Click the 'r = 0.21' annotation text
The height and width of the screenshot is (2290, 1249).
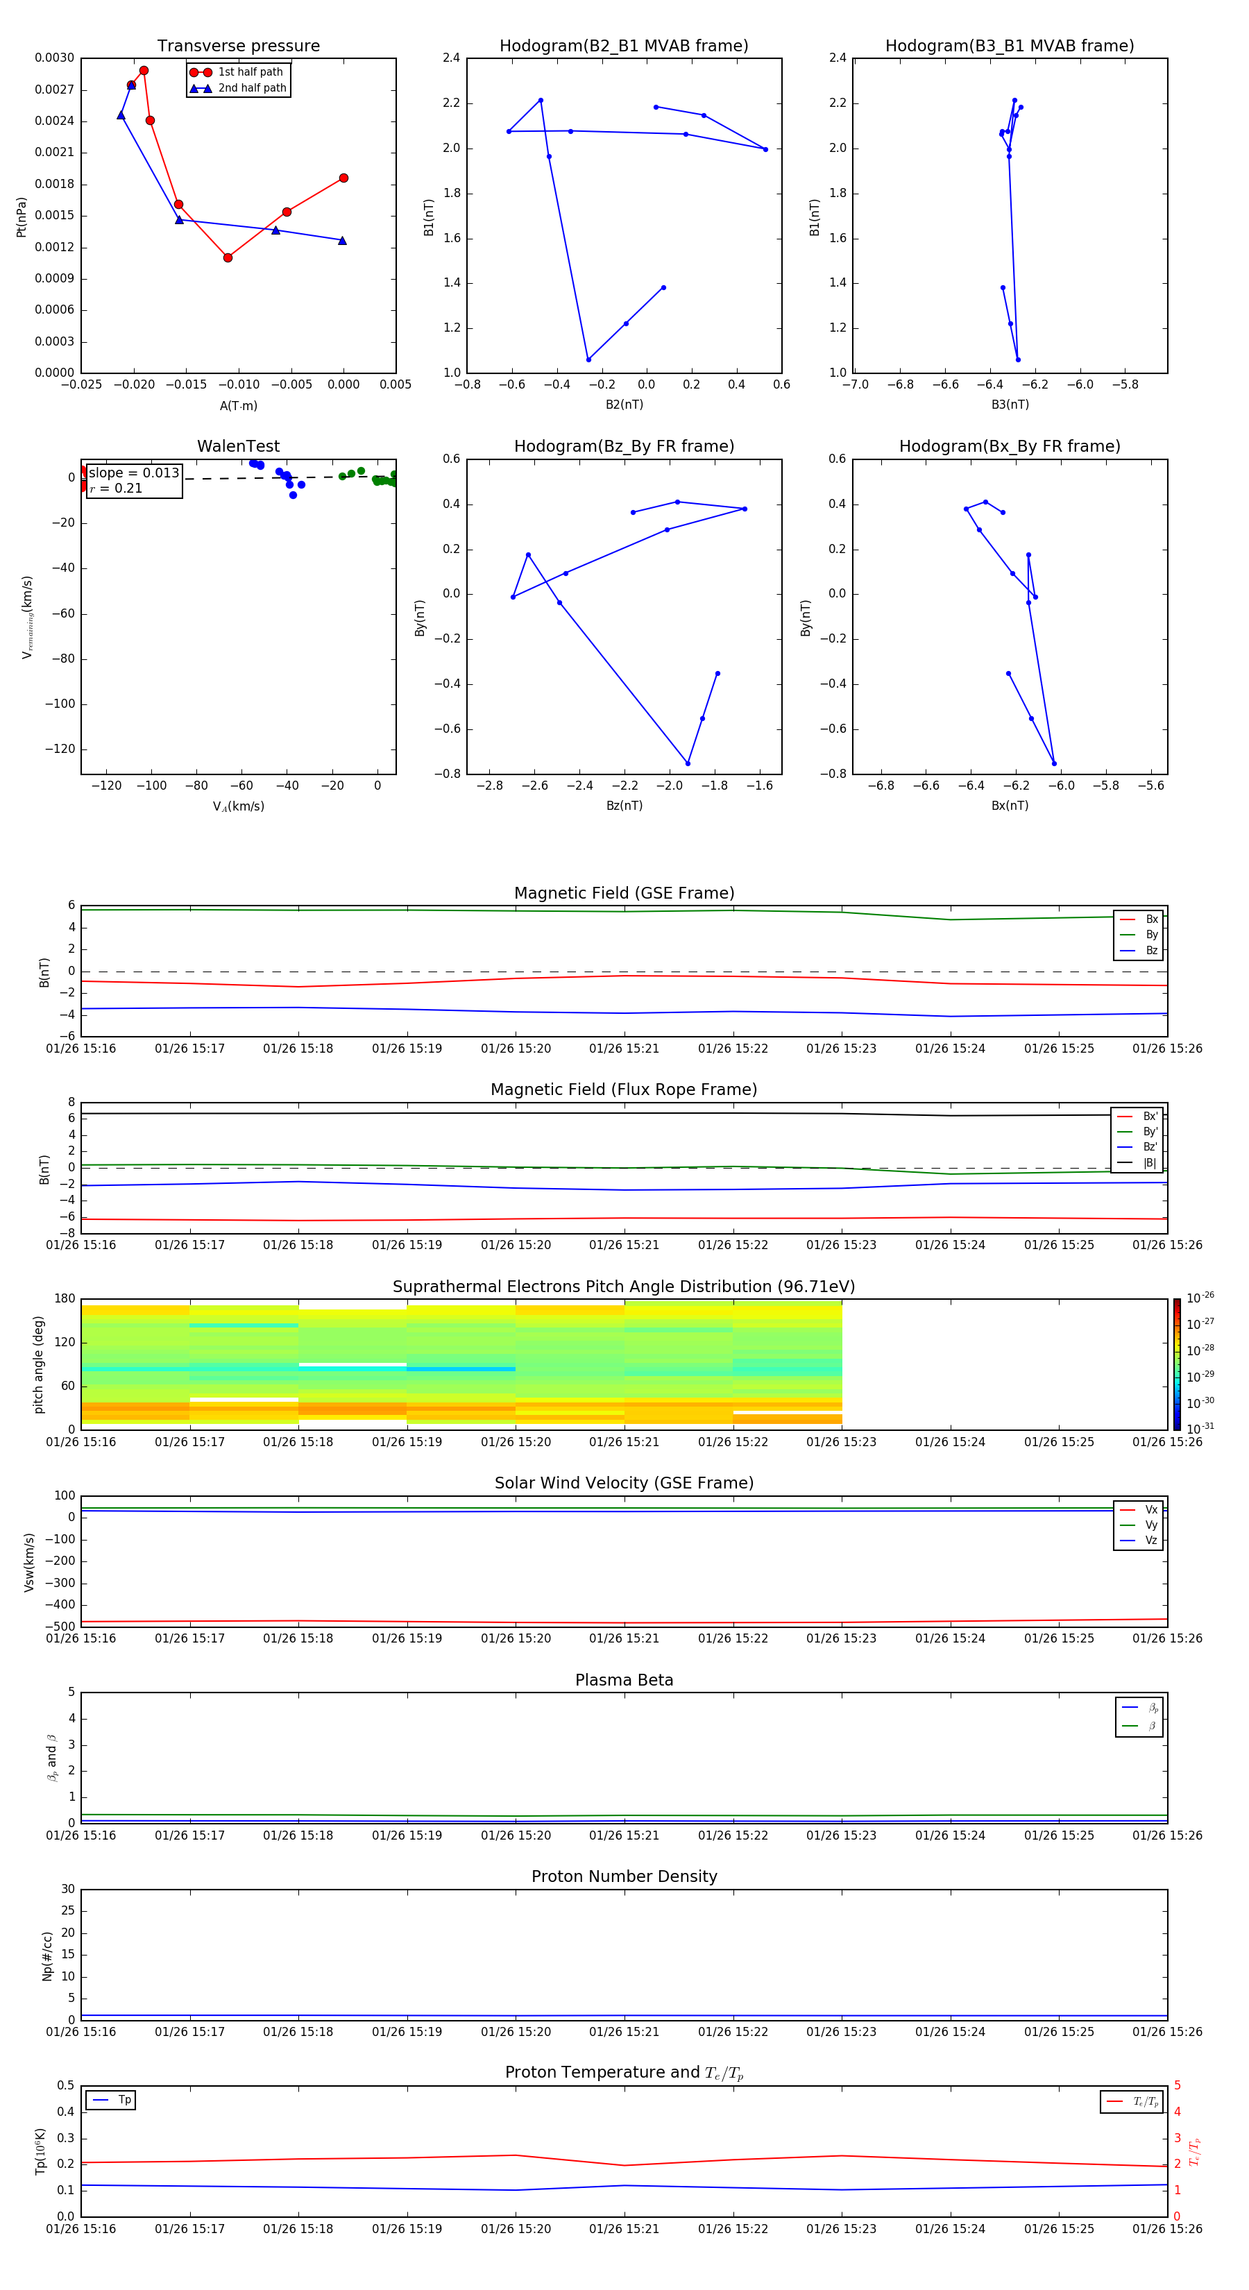coord(116,488)
